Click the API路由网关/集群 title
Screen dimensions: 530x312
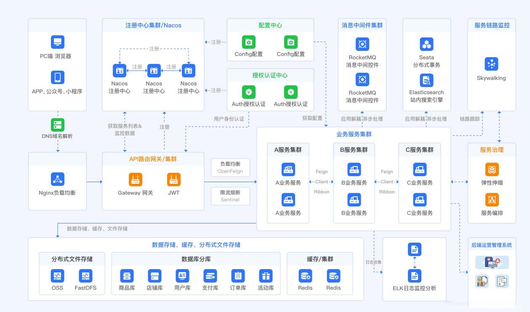pyautogui.click(x=153, y=159)
